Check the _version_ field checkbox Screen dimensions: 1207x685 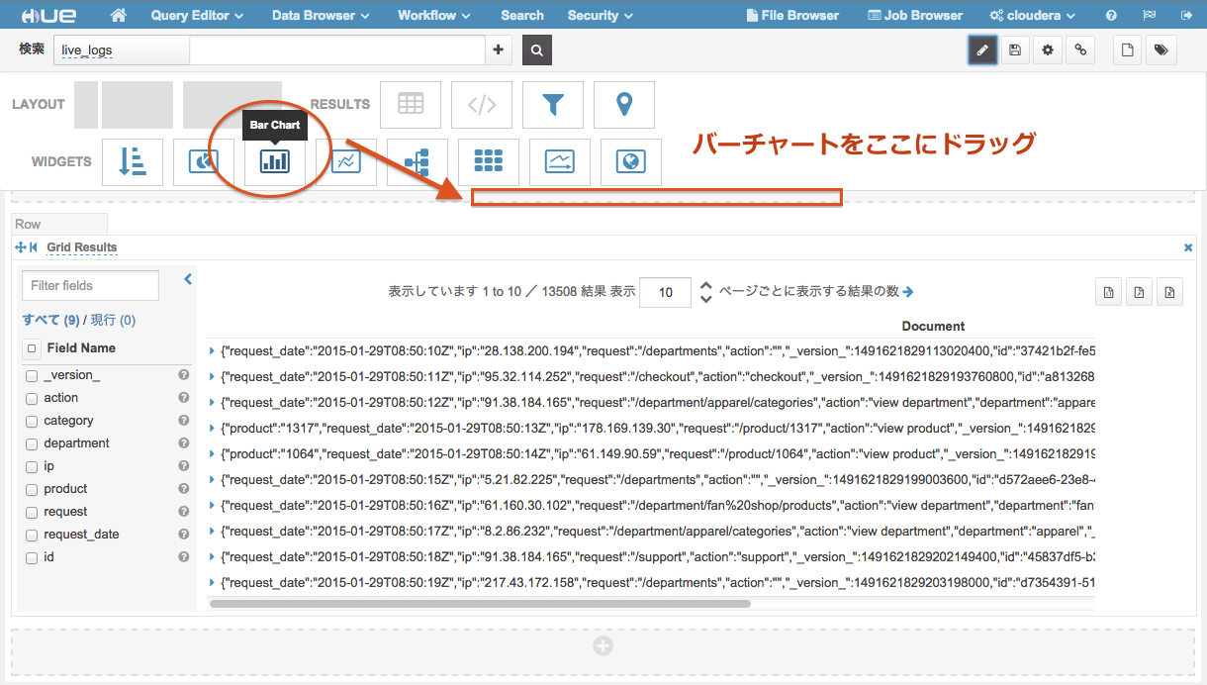(x=32, y=376)
